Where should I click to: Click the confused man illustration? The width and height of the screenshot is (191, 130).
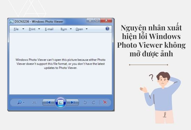[160, 98]
